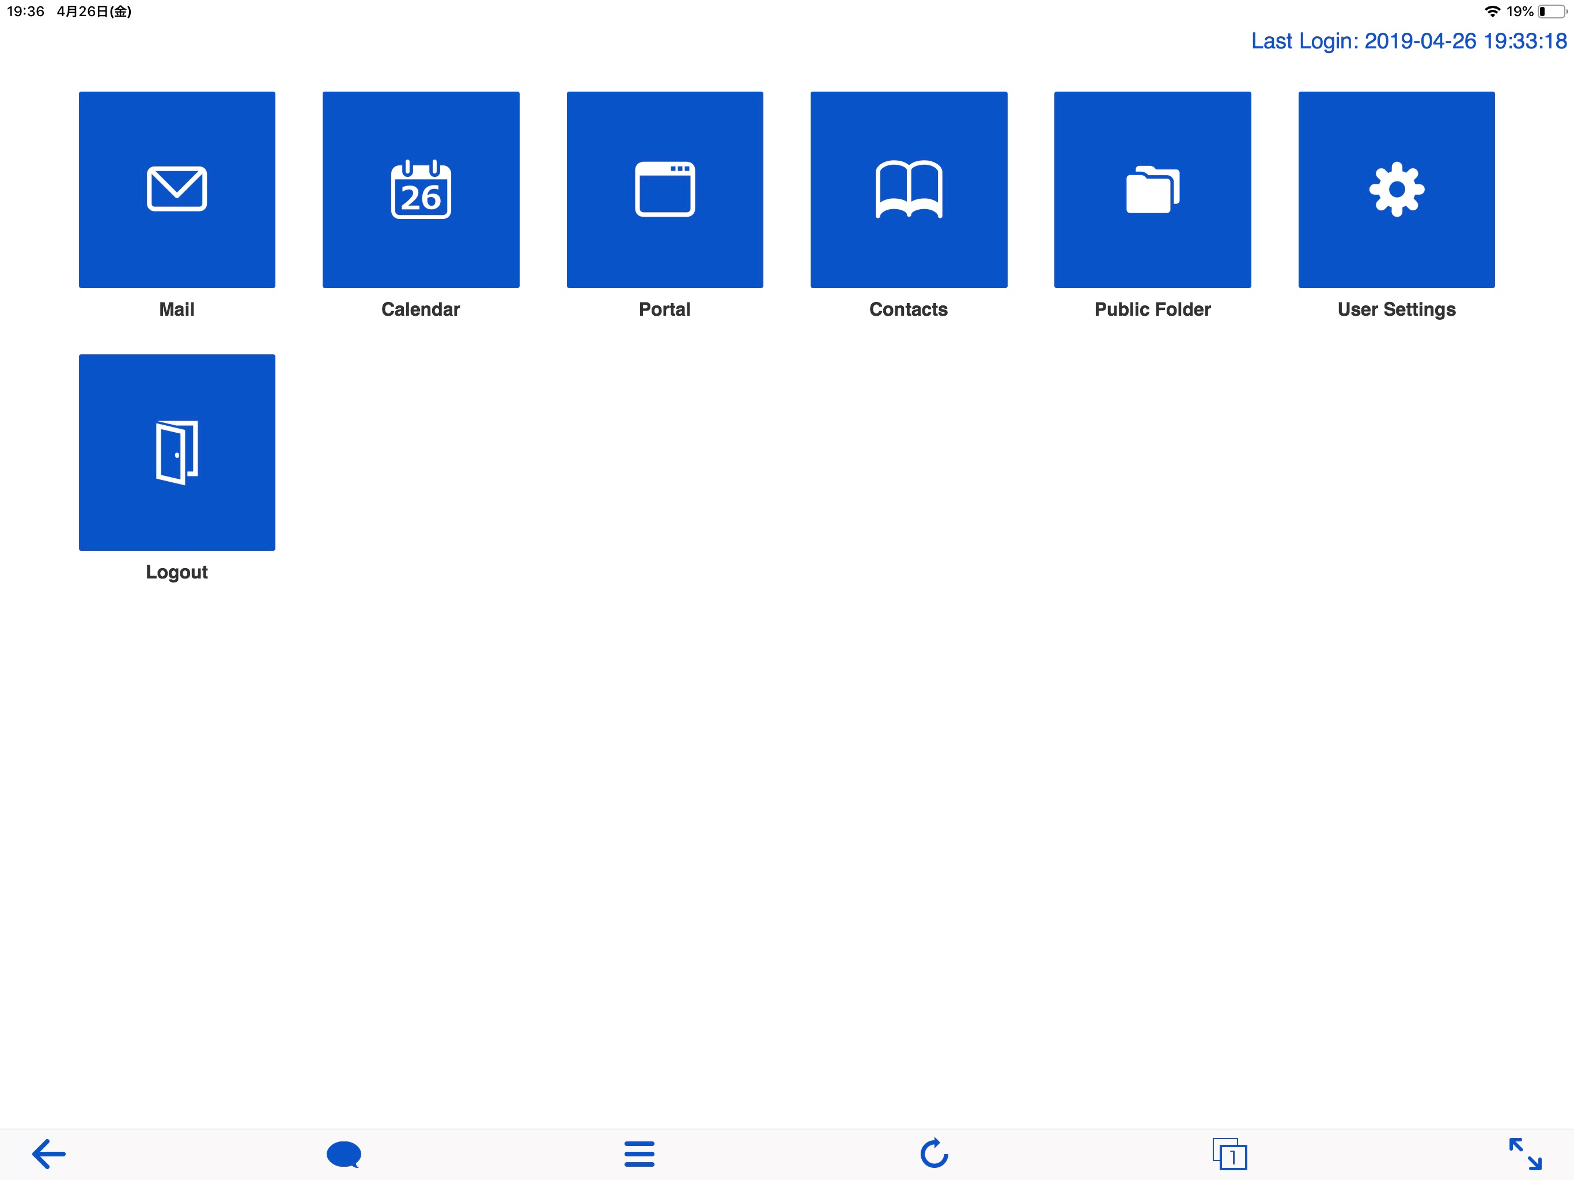
Task: Click the Mail label text
Action: click(176, 309)
